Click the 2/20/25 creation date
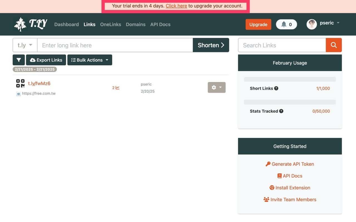The image size is (356, 222). (x=148, y=91)
